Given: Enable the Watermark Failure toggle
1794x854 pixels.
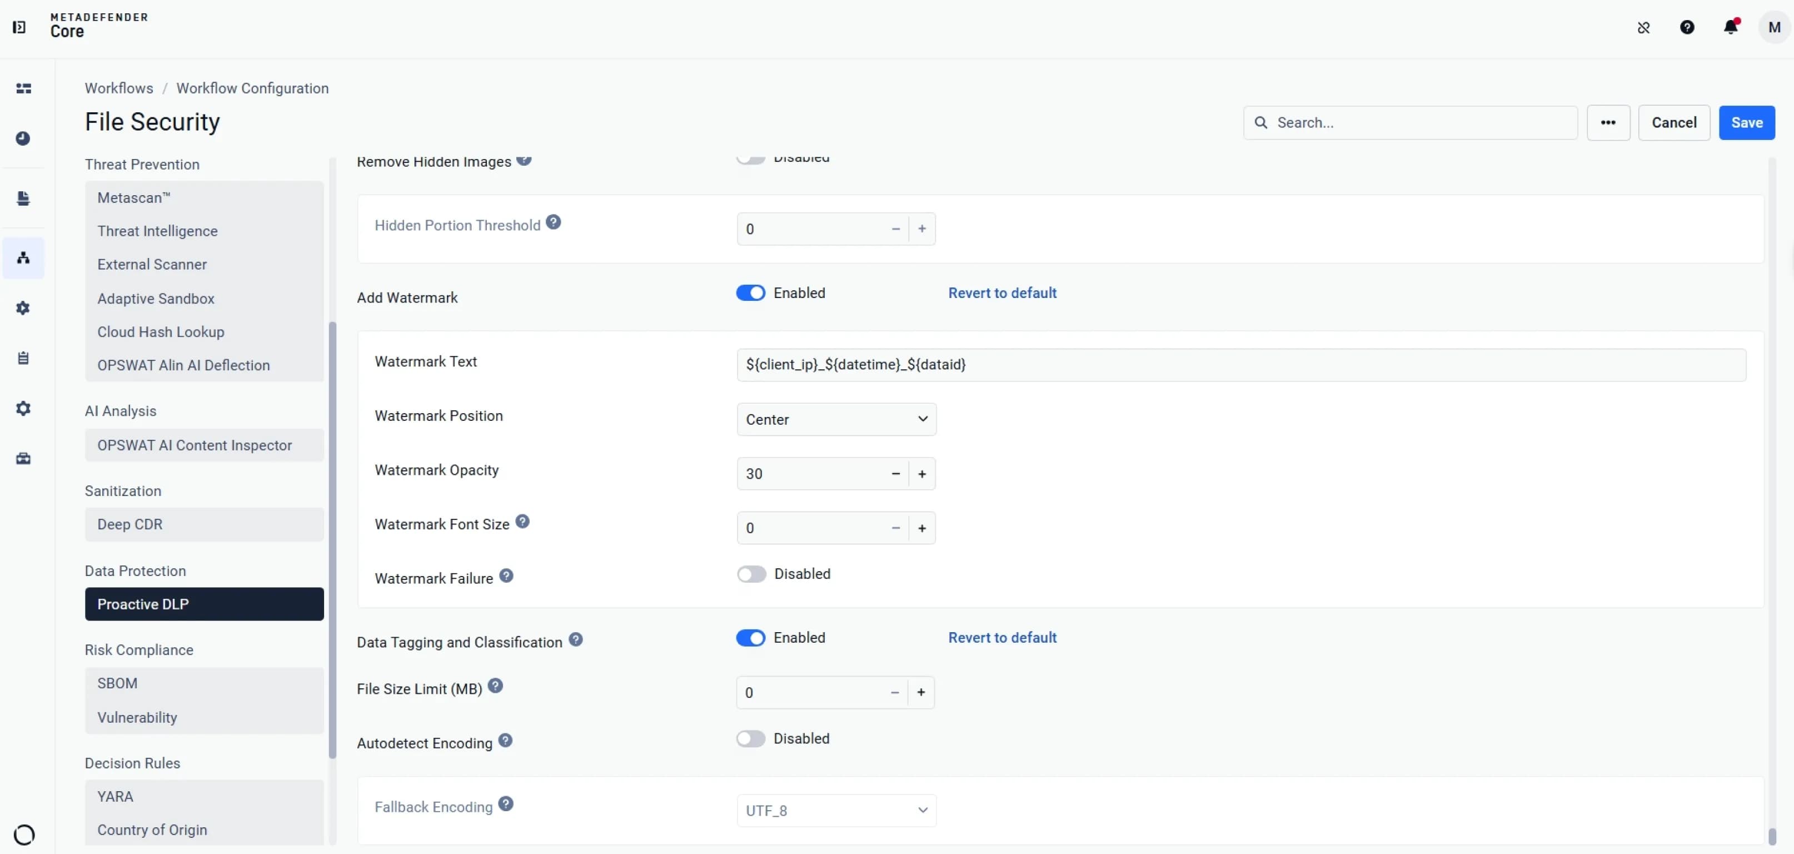Looking at the screenshot, I should click(x=751, y=574).
